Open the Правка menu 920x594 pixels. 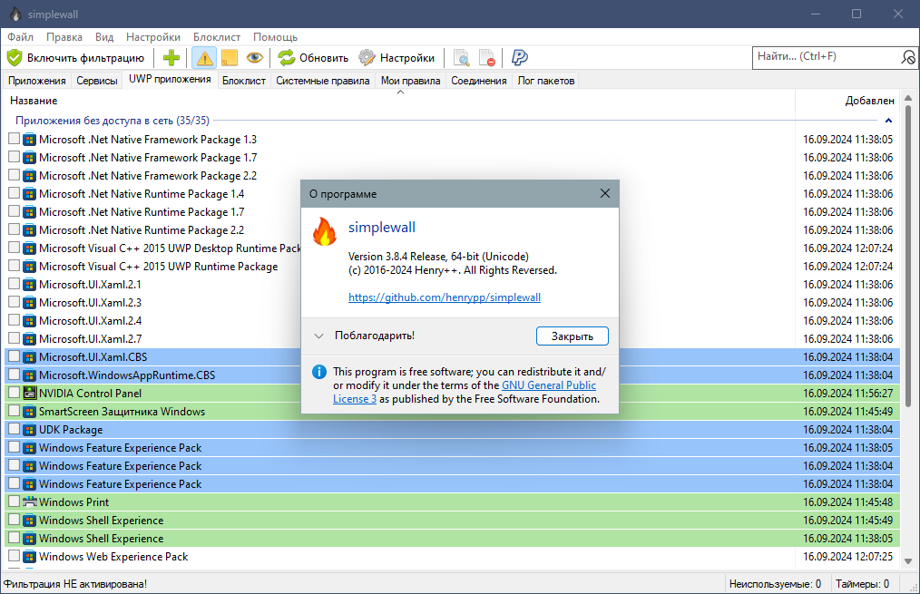coord(64,37)
